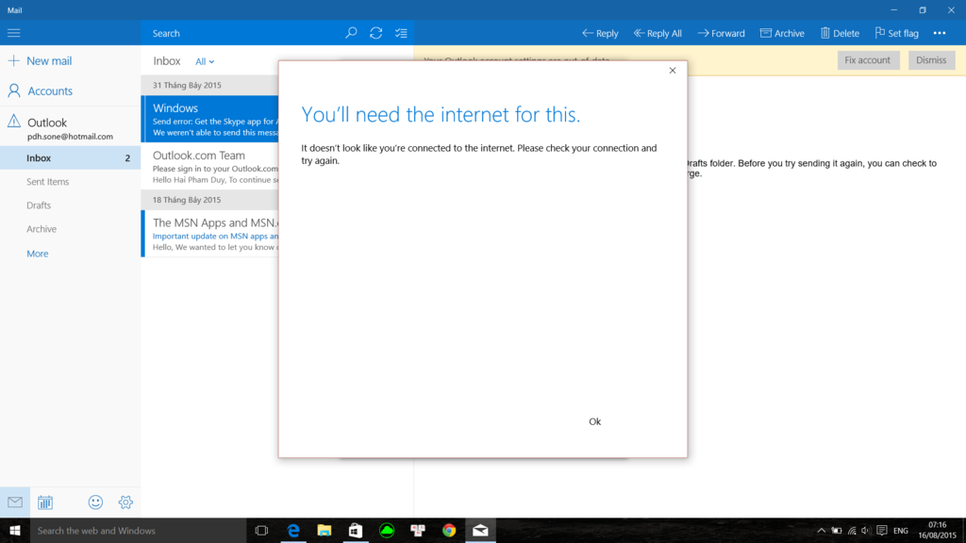
Task: Expand the All filter dropdown
Action: 205,61
